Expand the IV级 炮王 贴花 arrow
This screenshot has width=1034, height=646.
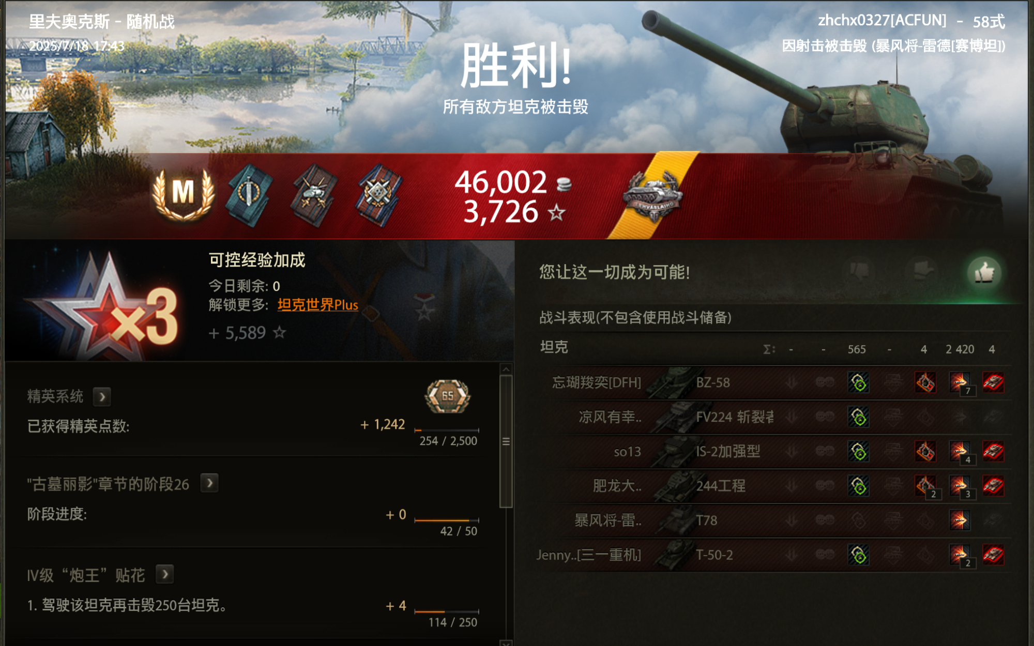[165, 574]
